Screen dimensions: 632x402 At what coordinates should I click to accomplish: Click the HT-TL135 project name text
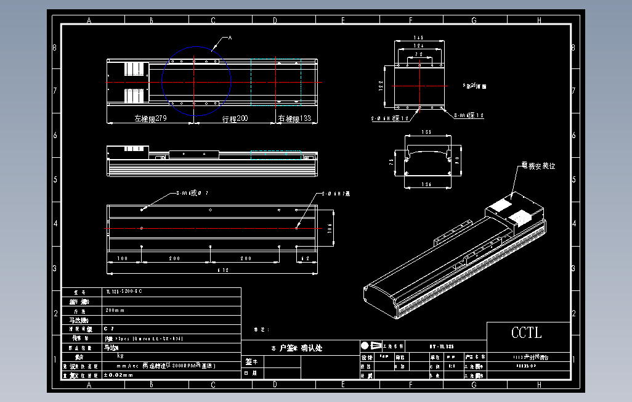click(442, 347)
